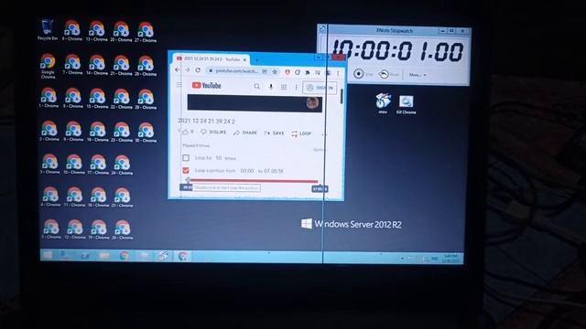Click the loop start time "00:00" field

pos(246,171)
